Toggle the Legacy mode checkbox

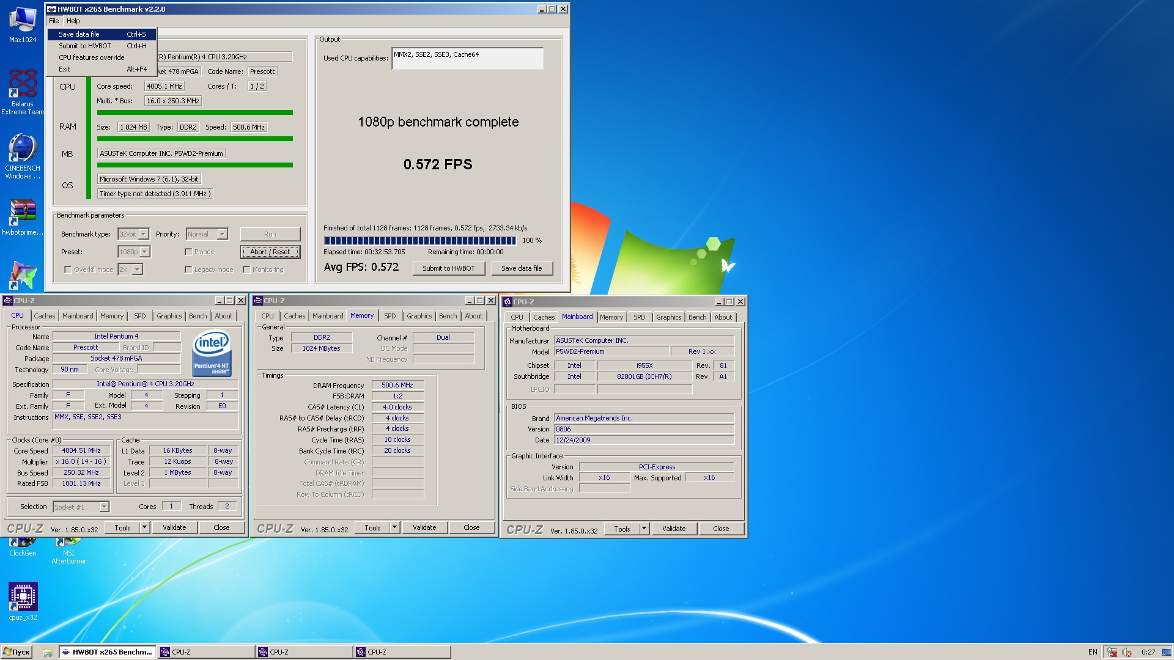(188, 269)
